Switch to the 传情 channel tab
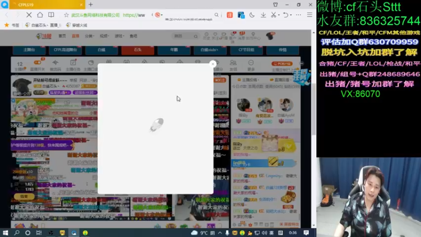The height and width of the screenshot is (237, 421). click(283, 50)
